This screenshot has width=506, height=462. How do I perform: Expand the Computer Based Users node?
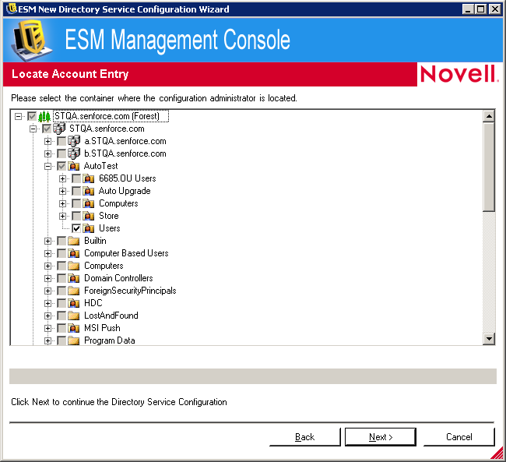47,253
